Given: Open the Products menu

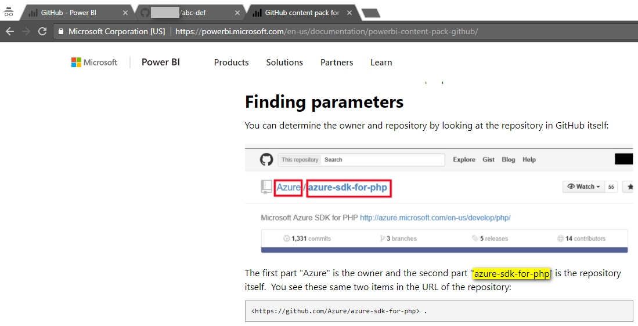Looking at the screenshot, I should (x=231, y=63).
